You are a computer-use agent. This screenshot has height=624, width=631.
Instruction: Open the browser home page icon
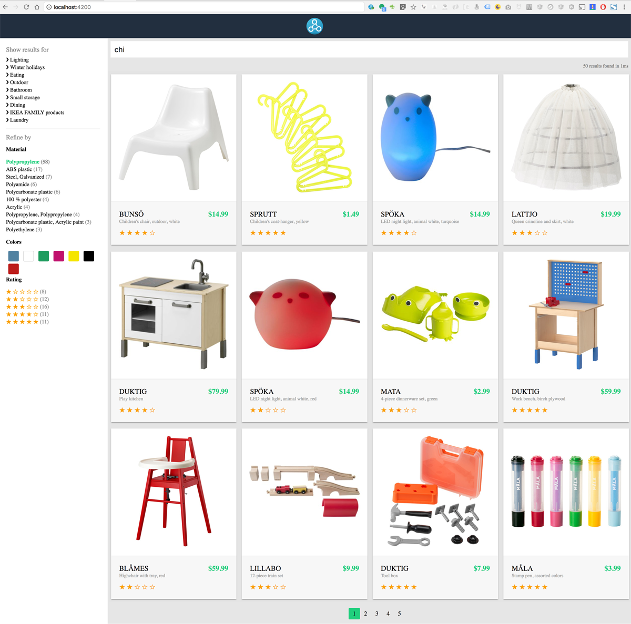(37, 7)
